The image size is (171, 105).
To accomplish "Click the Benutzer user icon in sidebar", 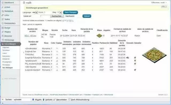I will click(3, 36).
